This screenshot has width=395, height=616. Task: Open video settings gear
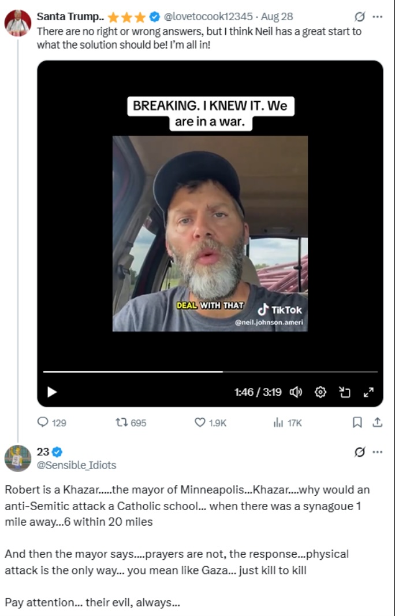click(x=321, y=392)
